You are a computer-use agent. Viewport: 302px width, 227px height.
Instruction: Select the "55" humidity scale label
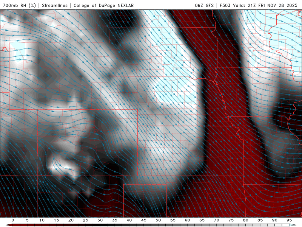173,220
